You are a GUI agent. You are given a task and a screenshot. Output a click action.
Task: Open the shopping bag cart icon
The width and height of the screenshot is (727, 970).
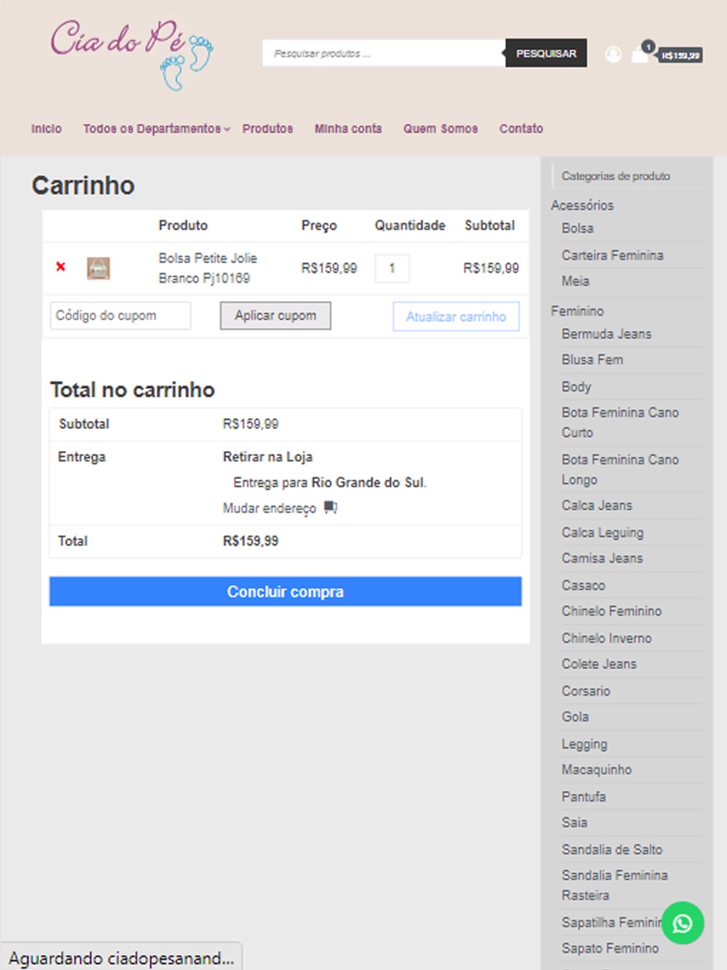click(x=640, y=55)
